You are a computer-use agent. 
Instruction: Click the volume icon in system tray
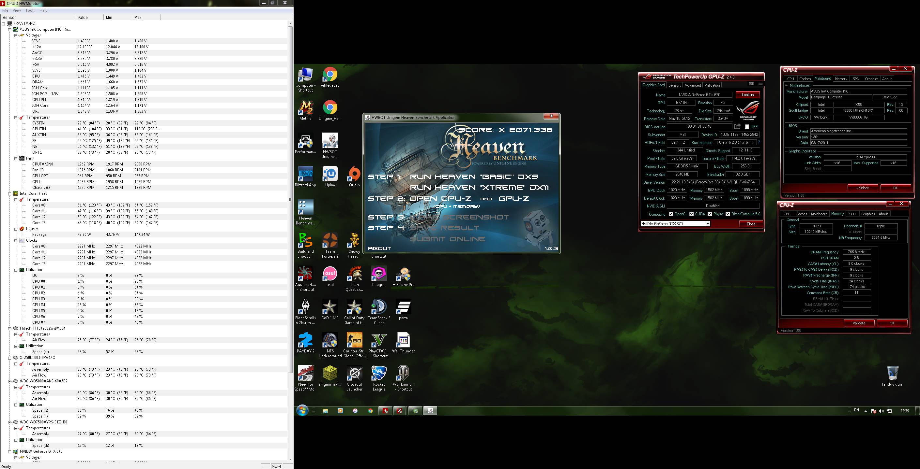[x=882, y=411]
